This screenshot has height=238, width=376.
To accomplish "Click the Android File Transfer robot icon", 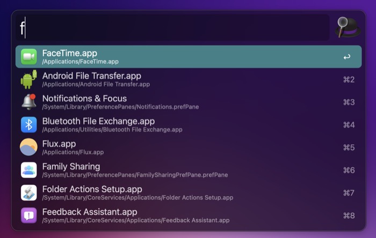I will [29, 79].
